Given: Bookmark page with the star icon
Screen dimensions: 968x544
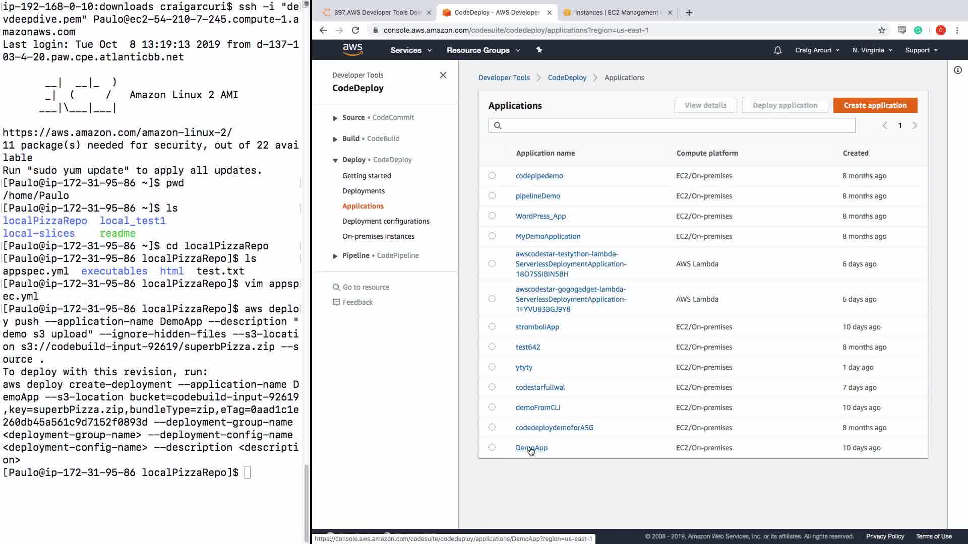Looking at the screenshot, I should tap(881, 30).
